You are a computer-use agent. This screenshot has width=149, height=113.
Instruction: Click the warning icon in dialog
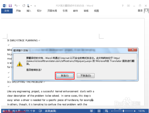pos(19,64)
